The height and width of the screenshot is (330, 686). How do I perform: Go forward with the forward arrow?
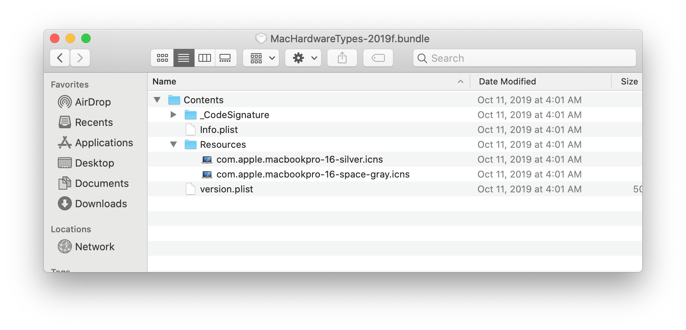tap(80, 58)
